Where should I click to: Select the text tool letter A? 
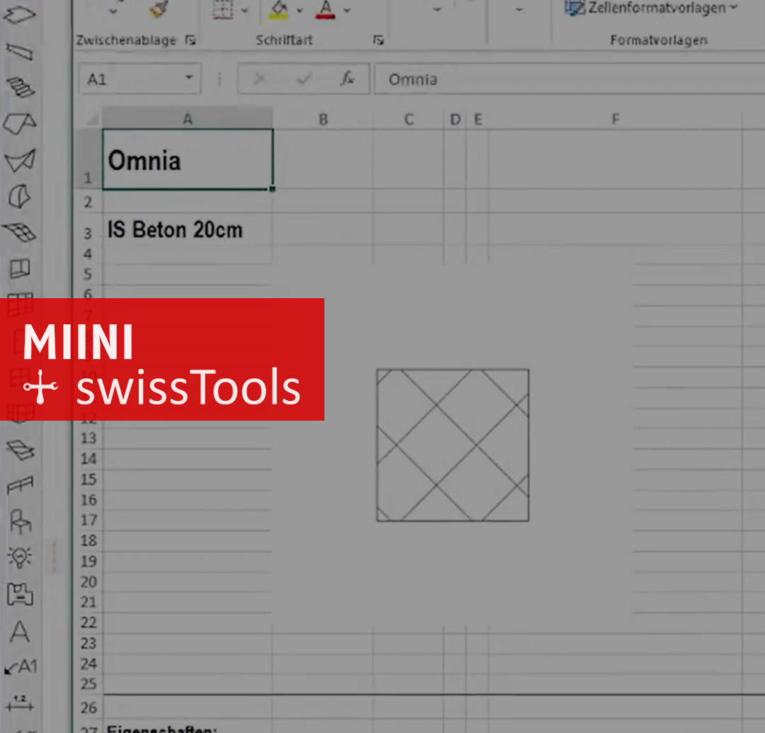pyautogui.click(x=20, y=632)
